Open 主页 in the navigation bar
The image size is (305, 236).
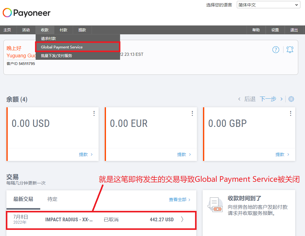(x=7, y=30)
